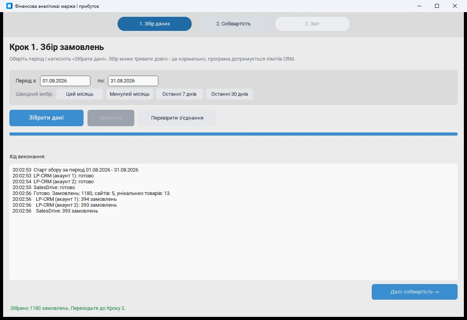The image size is (467, 320).
Task: Choose «Останні 7 днів» quick range
Action: coord(180,94)
